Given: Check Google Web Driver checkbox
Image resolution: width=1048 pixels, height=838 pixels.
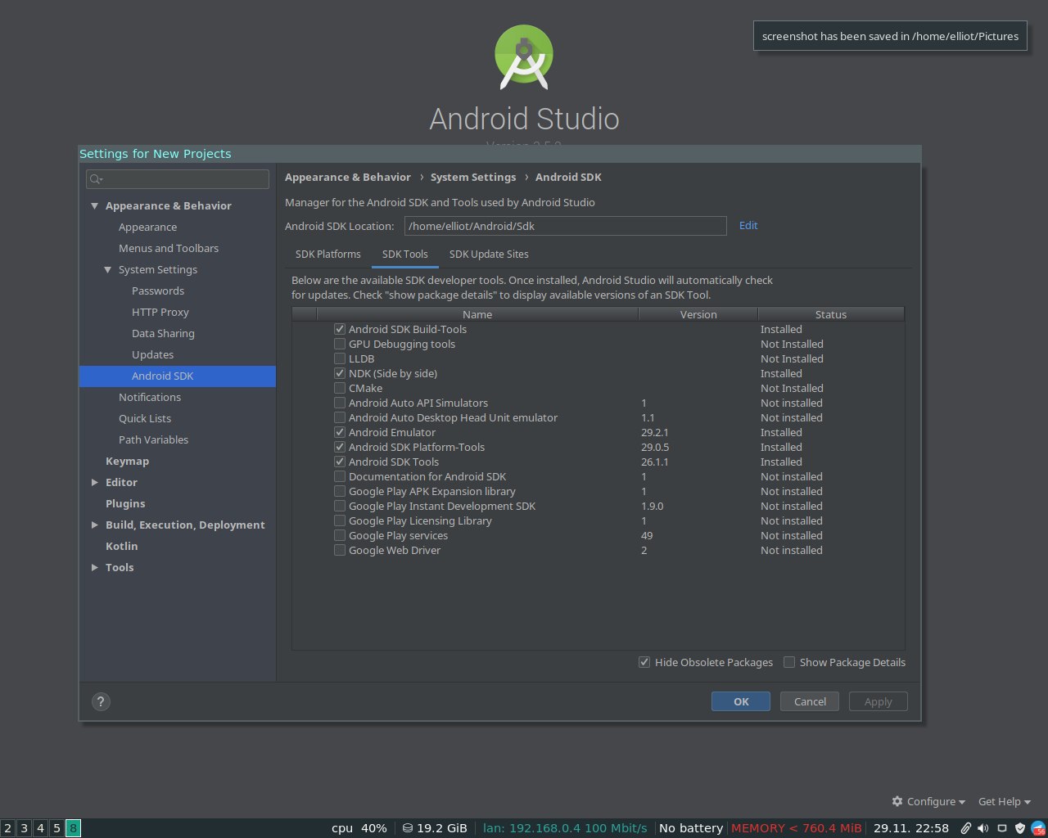Looking at the screenshot, I should pyautogui.click(x=340, y=550).
